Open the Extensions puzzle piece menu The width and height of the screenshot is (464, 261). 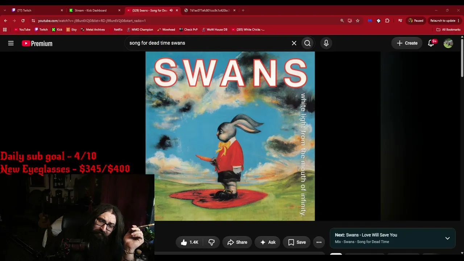pyautogui.click(x=387, y=21)
